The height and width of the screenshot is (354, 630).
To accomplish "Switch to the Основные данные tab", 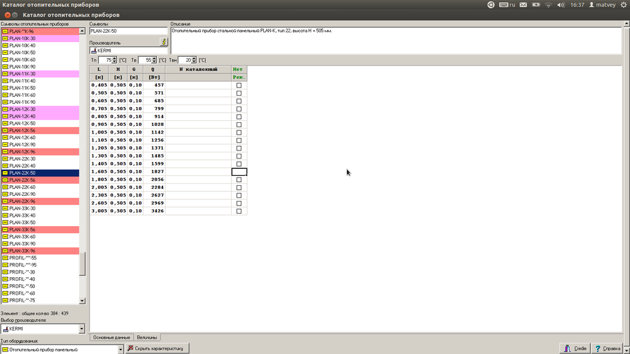I will pyautogui.click(x=112, y=338).
